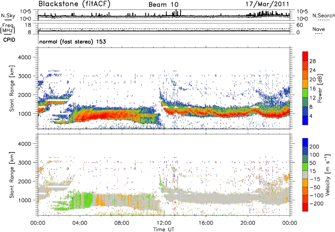Click the '4000' tick of the power panel
Screen dimensions: 335x232
click(x=24, y=57)
